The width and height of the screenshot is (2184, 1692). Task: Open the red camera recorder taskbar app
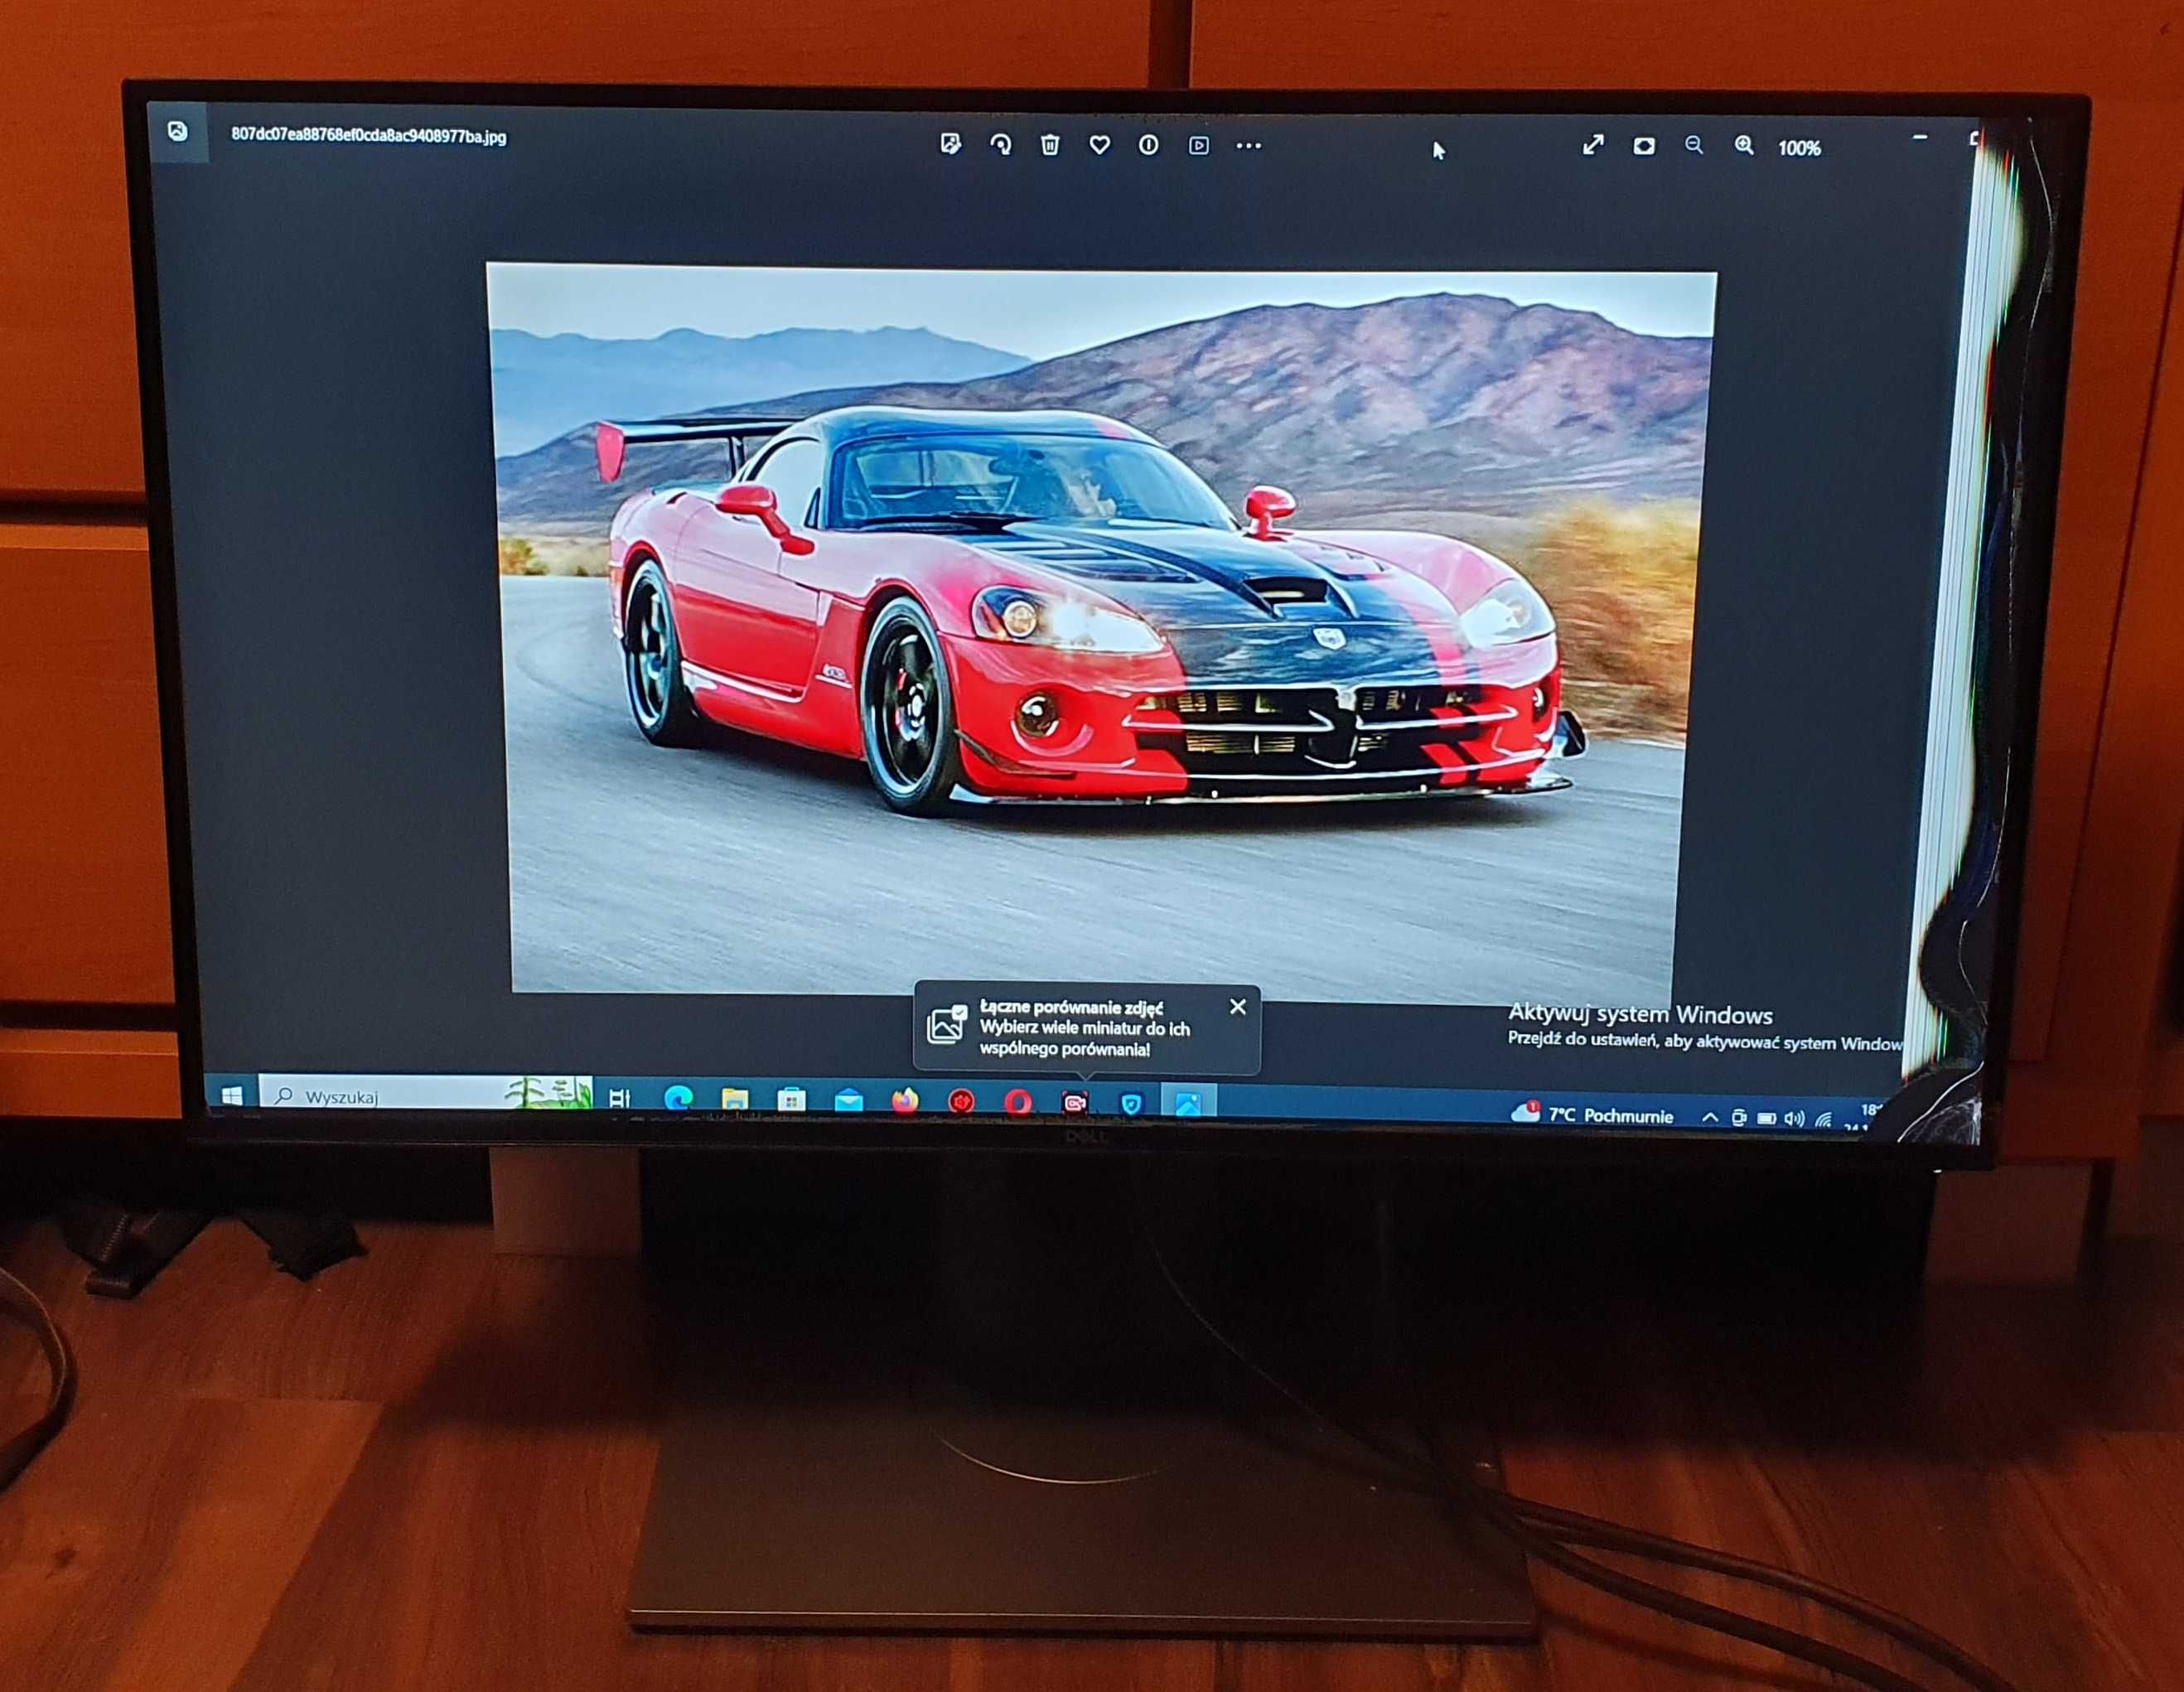pyautogui.click(x=1075, y=1103)
